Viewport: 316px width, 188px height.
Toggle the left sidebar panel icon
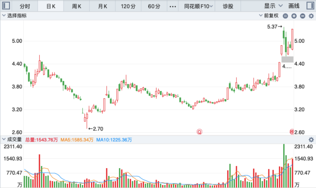coord(6,6)
